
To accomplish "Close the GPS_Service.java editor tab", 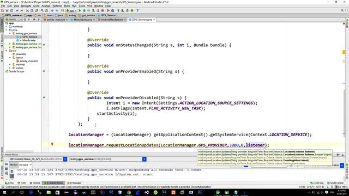I will (154, 20).
